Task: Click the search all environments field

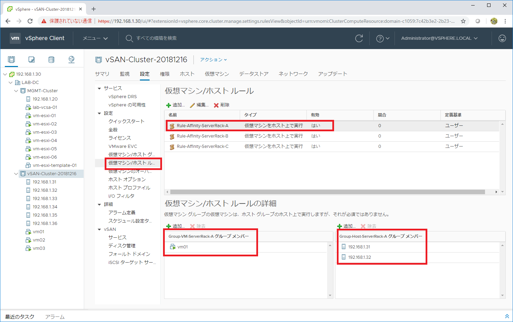Action: pos(156,38)
